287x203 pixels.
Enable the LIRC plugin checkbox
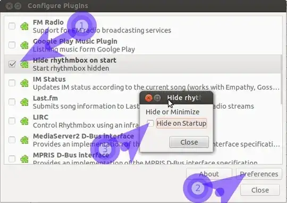12,121
